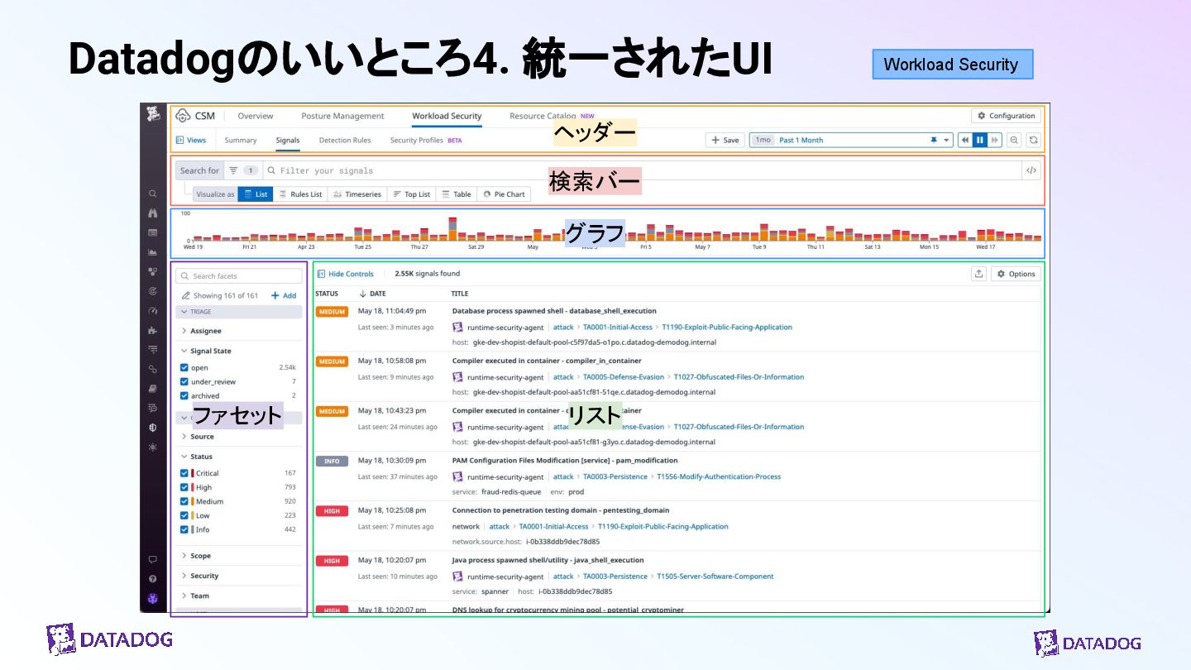This screenshot has height=670, width=1191.
Task: Uncheck the Low status checkbox
Action: click(184, 515)
